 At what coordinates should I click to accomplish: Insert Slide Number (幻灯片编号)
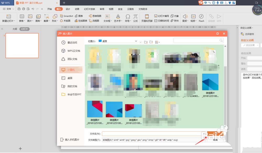coord(161,16)
